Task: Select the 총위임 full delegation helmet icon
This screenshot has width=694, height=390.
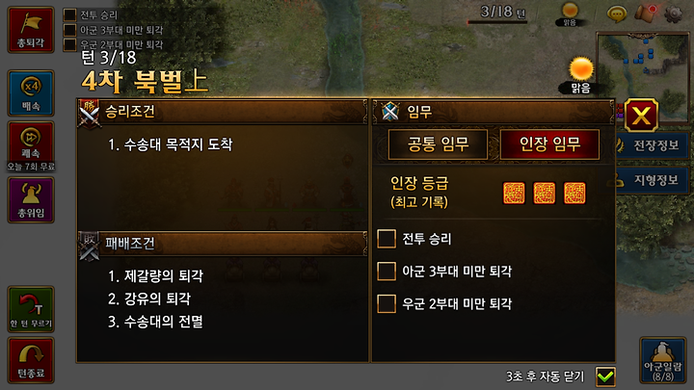Action: [31, 200]
